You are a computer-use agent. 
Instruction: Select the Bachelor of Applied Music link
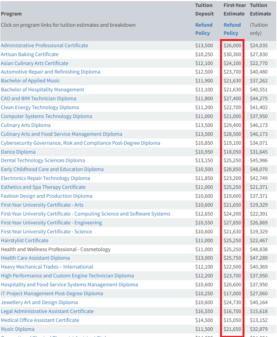click(30, 81)
